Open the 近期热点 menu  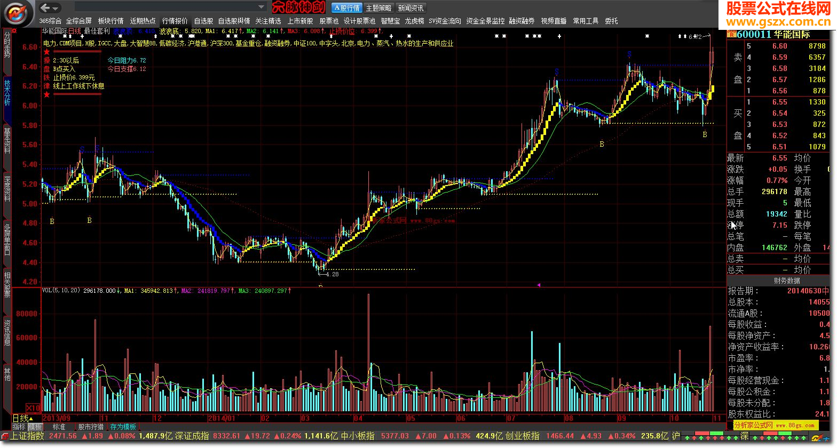(x=143, y=21)
